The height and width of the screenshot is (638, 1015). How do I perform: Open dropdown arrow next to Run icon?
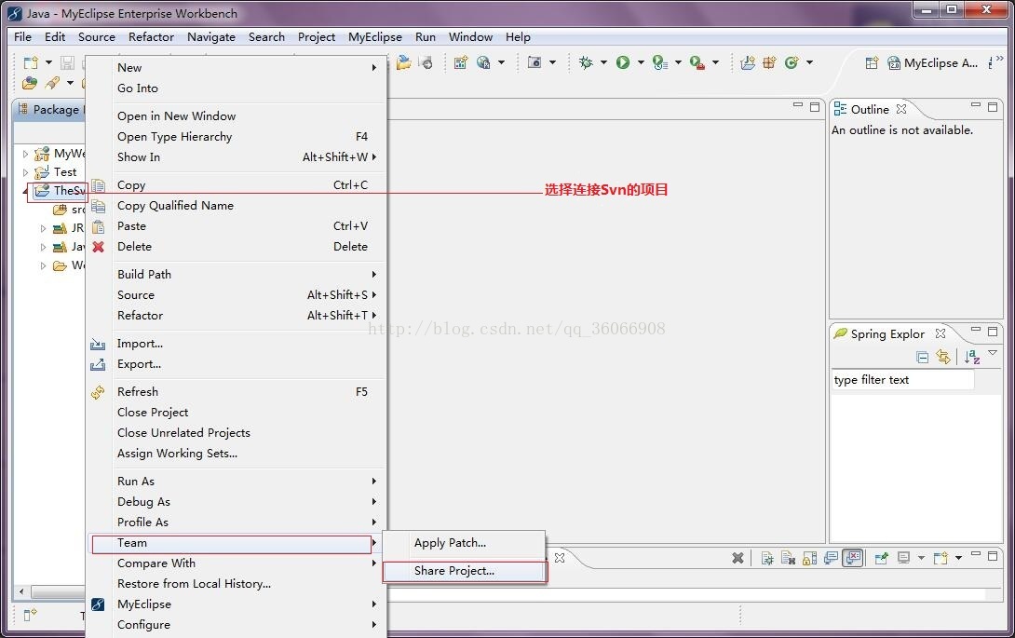(x=641, y=62)
